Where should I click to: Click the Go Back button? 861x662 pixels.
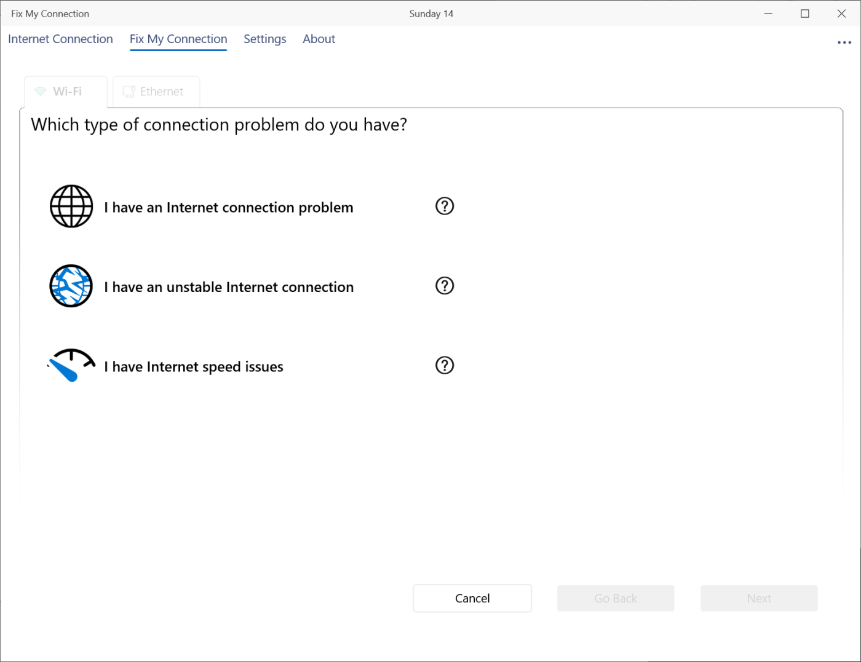[615, 598]
